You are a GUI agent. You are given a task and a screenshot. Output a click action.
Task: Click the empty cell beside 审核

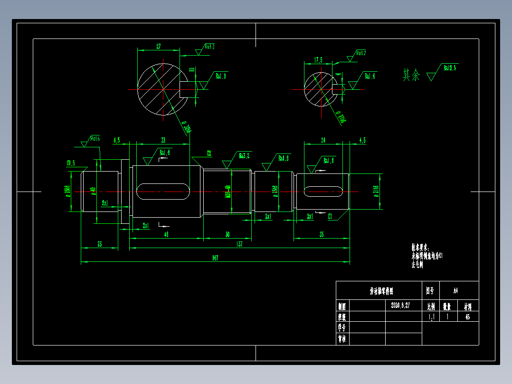(367, 339)
